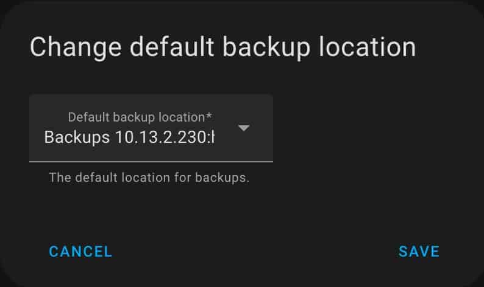Confirm the dialog with the SAVE link
The height and width of the screenshot is (287, 484).
[419, 252]
